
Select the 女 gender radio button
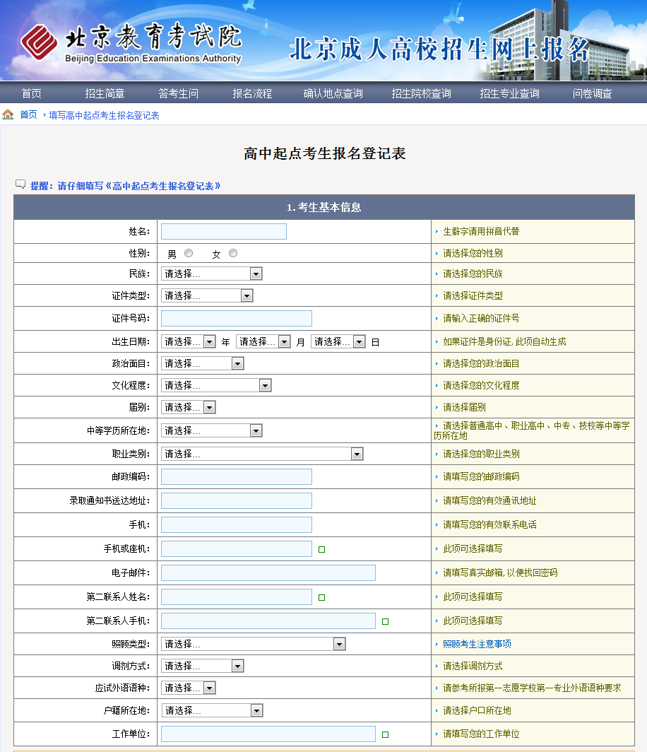[233, 253]
